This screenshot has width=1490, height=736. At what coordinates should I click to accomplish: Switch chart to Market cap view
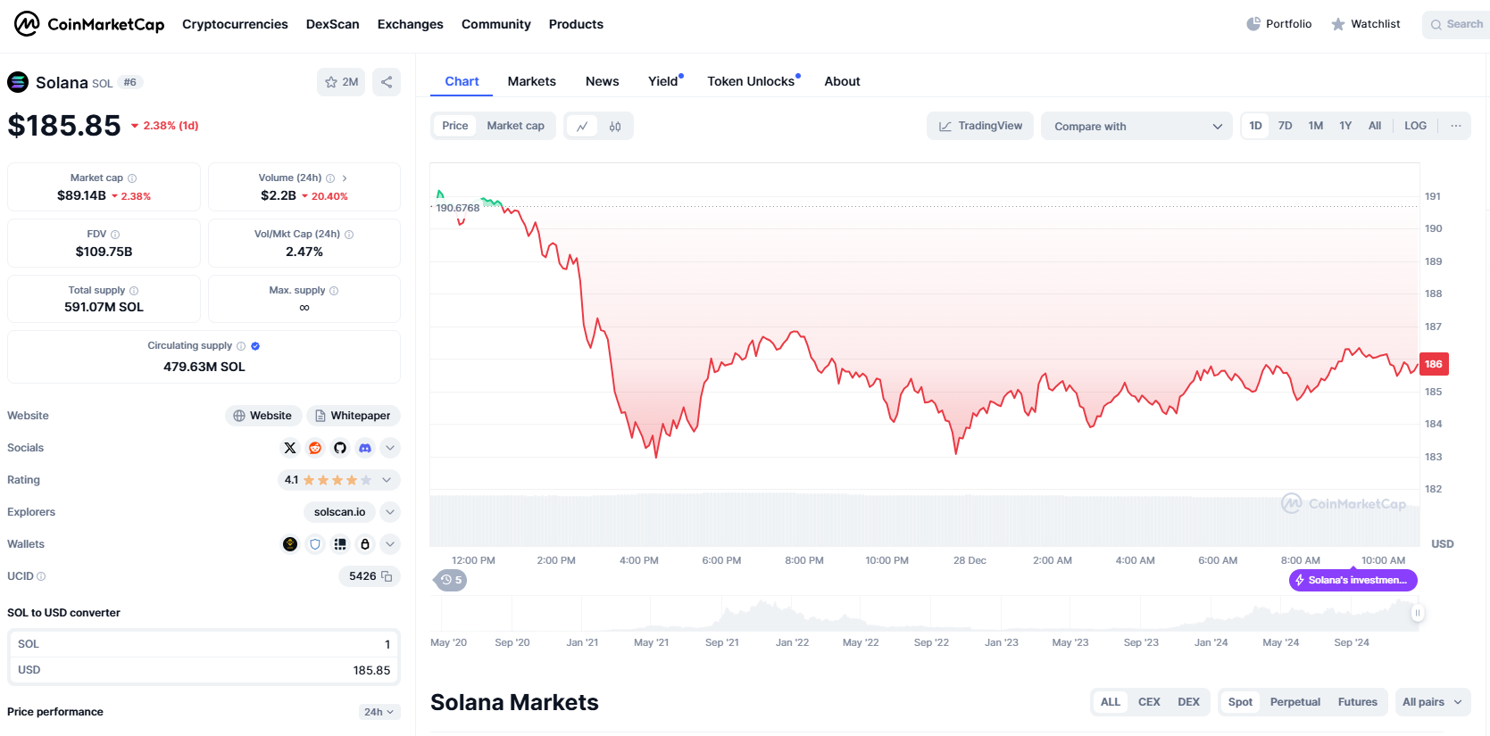515,126
